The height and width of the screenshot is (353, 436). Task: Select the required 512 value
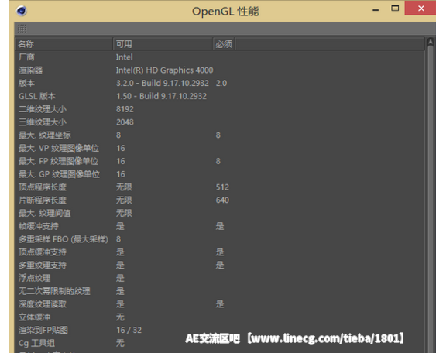[x=222, y=187]
